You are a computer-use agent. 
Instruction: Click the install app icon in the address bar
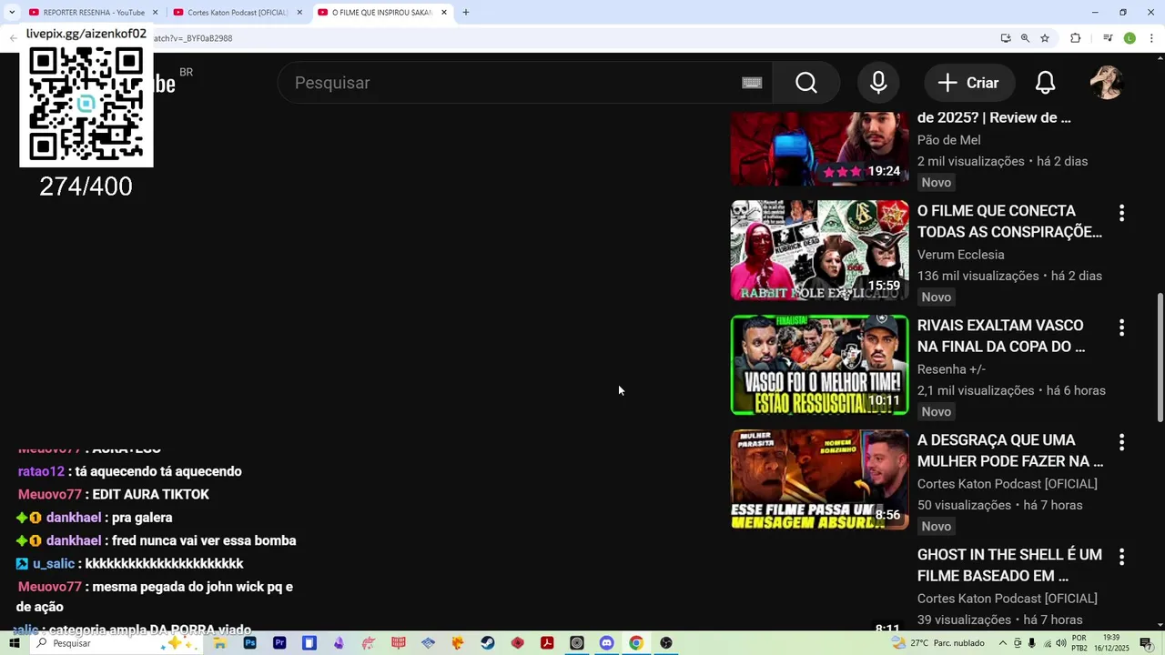[x=1006, y=38]
